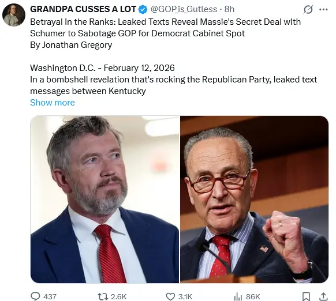Click the 2.6K reposts count
The height and width of the screenshot is (301, 336).
(119, 297)
